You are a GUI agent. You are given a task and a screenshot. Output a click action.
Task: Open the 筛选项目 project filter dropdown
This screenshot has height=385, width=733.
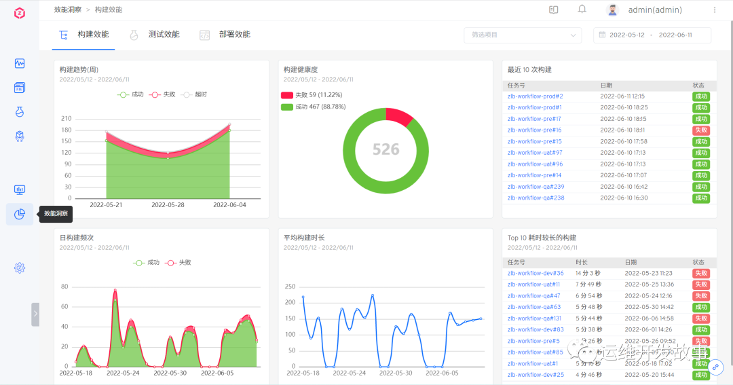pyautogui.click(x=523, y=35)
